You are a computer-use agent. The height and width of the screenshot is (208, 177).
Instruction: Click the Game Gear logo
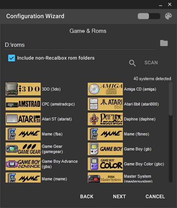point(23,149)
